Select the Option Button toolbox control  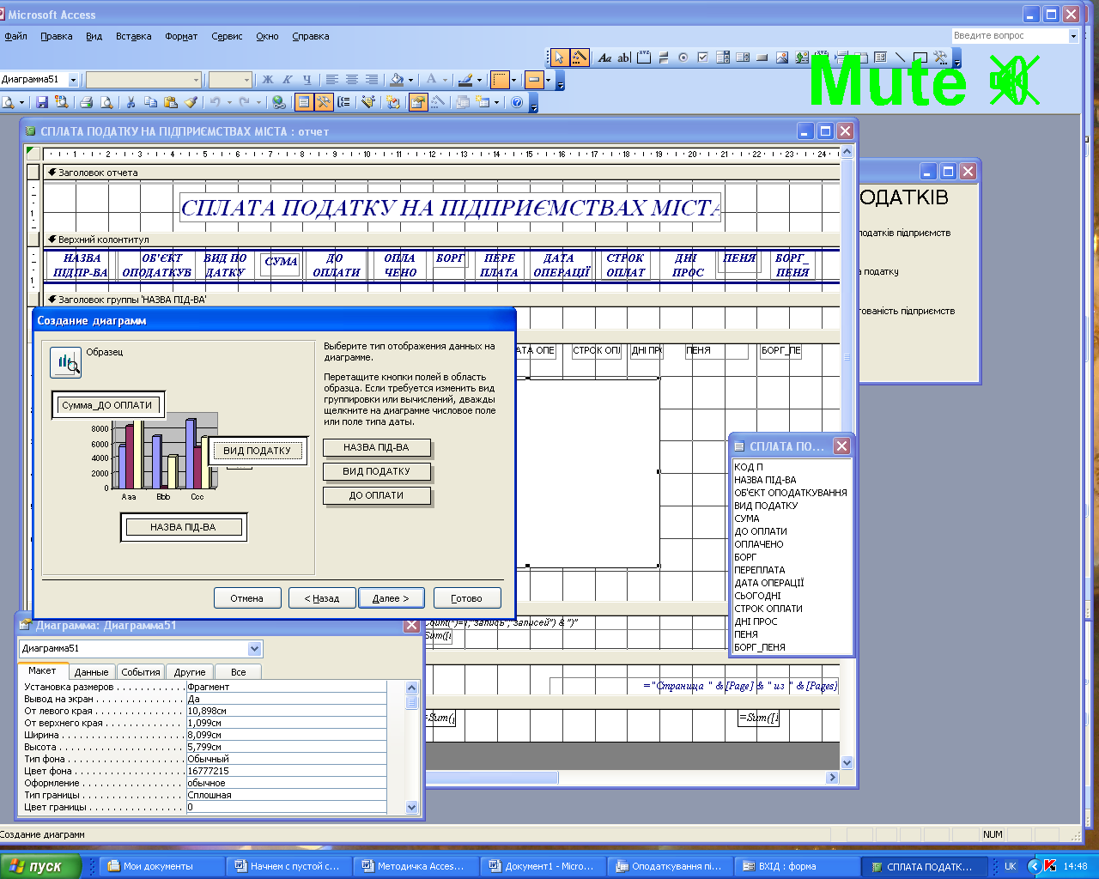pos(683,58)
